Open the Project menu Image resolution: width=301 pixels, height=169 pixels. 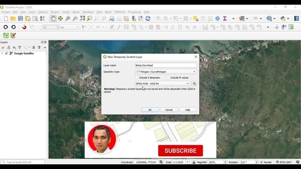pyautogui.click(x=6, y=12)
